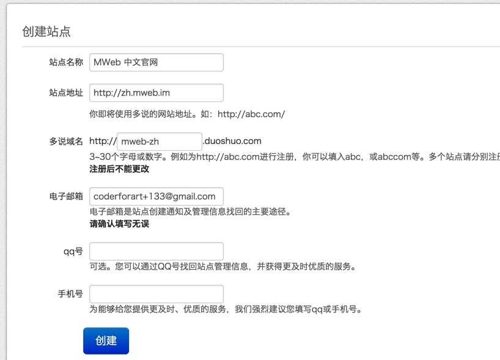The image size is (500, 360).
Task: Click the hint text below the 手机号 field
Action: click(x=226, y=309)
